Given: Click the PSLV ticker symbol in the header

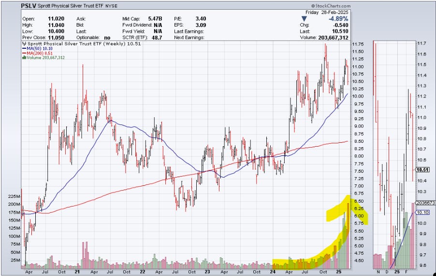Looking at the screenshot, I should 29,6.
